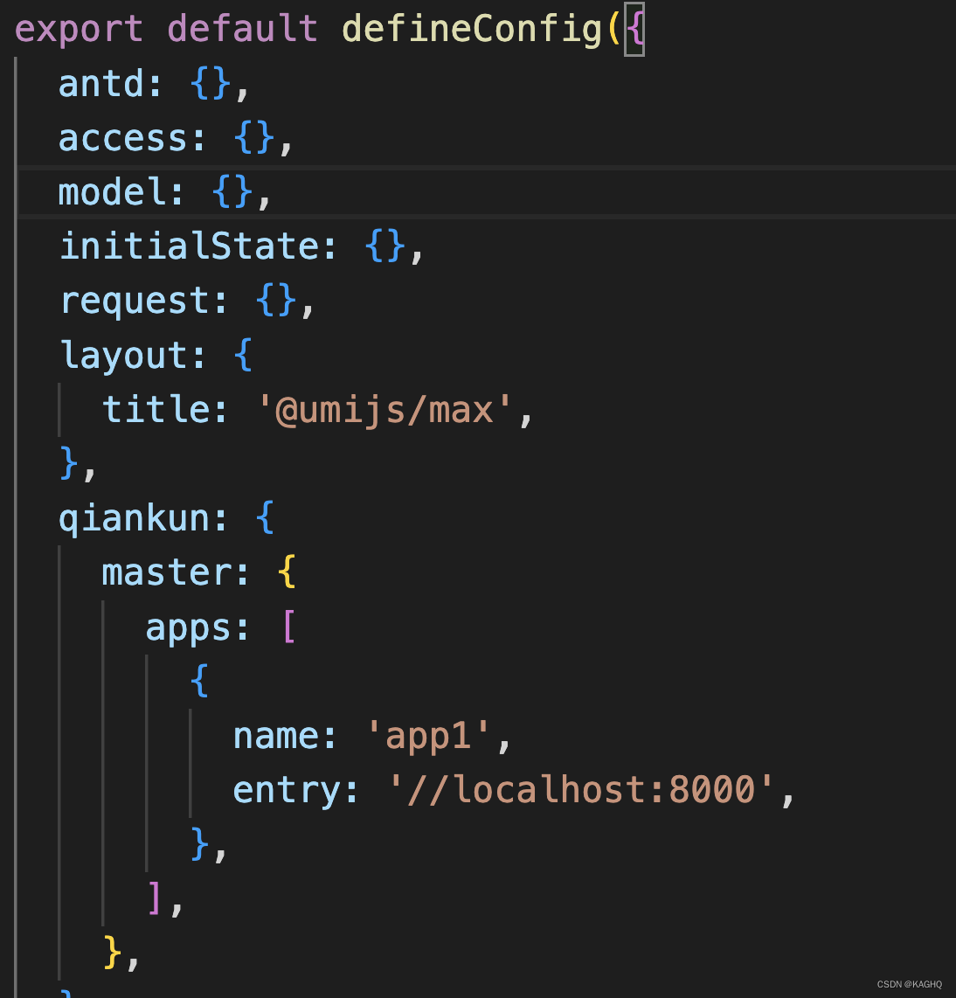Click the closing bracket of the apps array

[x=155, y=898]
